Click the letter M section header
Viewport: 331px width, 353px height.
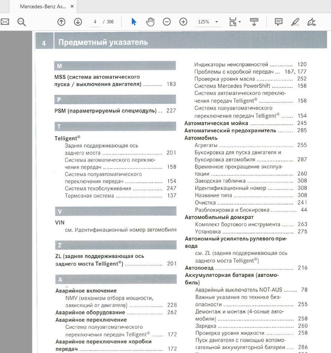point(115,66)
